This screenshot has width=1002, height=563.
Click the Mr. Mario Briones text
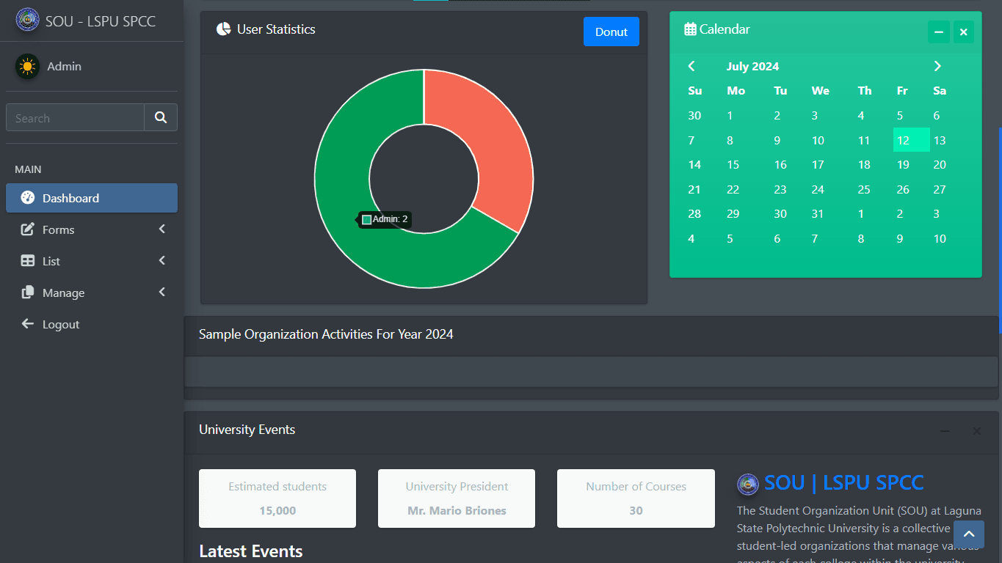[x=457, y=511]
